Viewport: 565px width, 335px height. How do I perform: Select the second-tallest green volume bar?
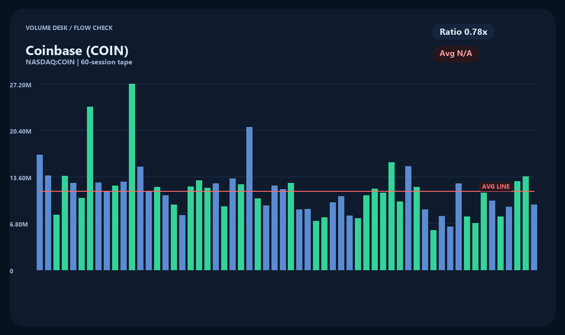click(x=90, y=188)
